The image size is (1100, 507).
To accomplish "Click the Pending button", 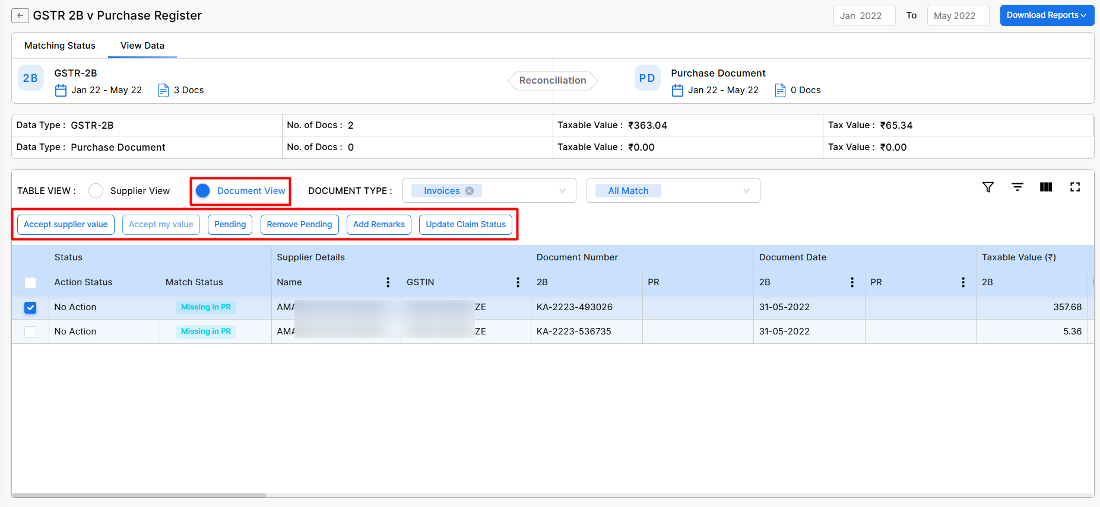I will (x=230, y=225).
